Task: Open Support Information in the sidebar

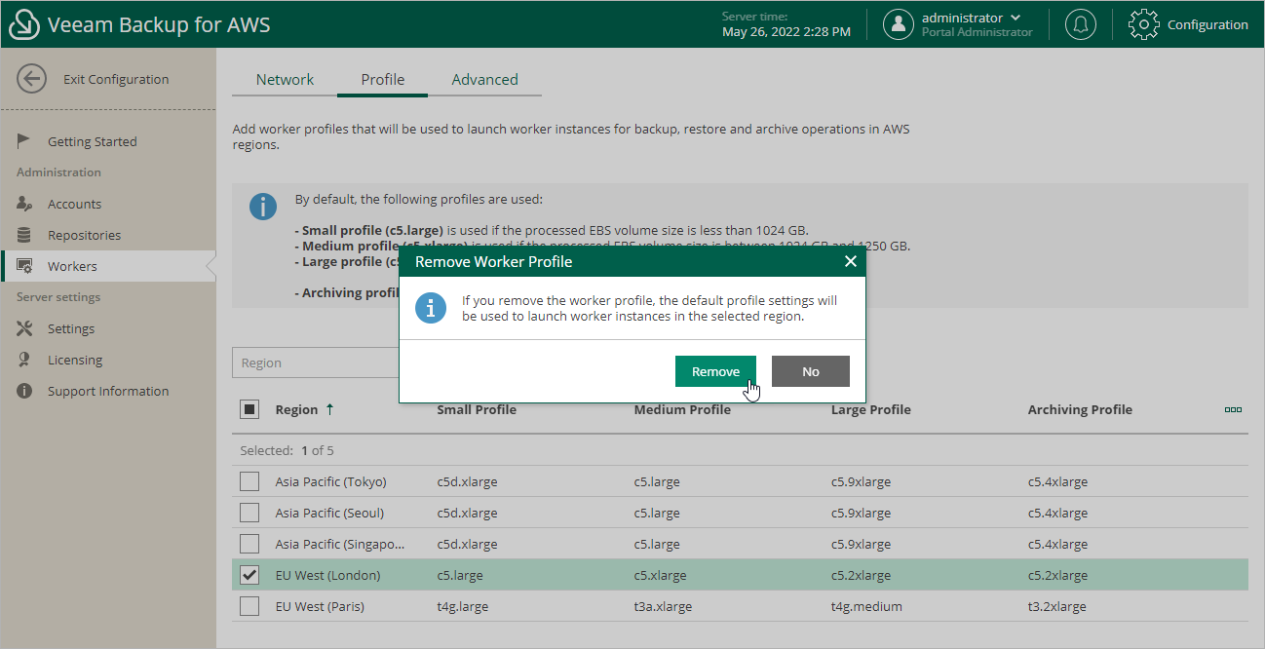Action: 108,391
